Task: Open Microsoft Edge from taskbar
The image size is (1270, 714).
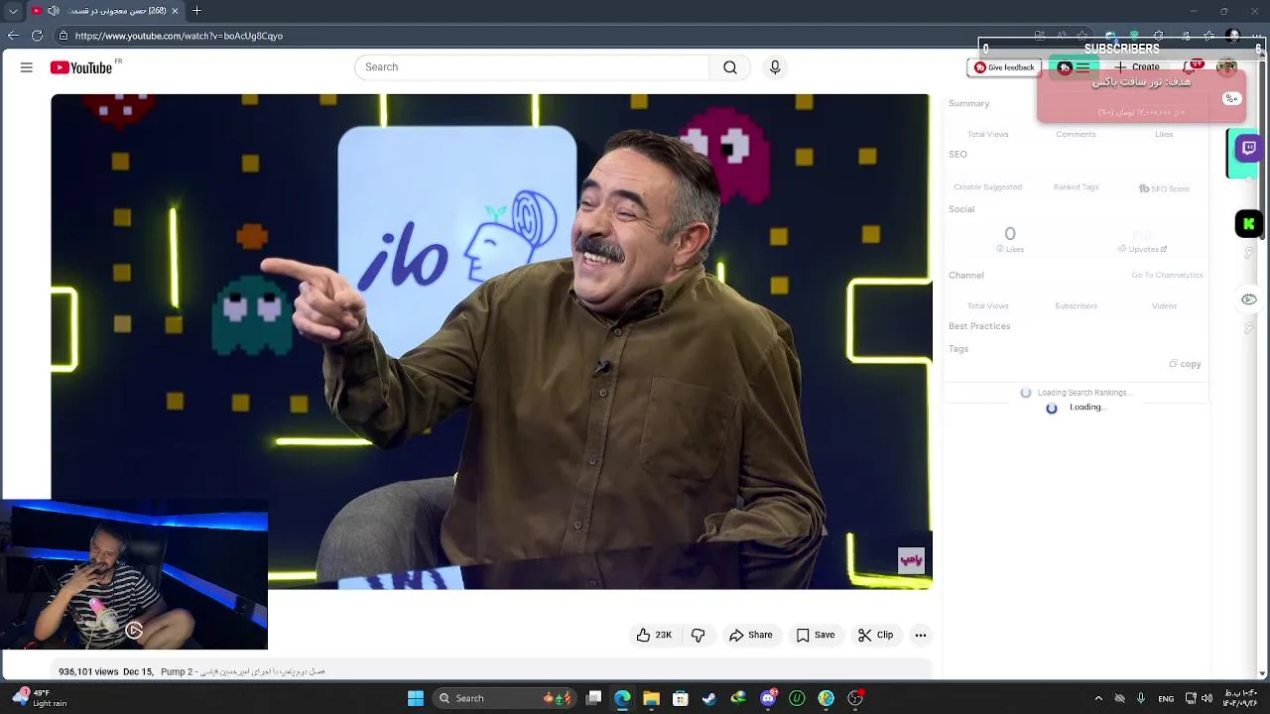Action: [x=622, y=698]
